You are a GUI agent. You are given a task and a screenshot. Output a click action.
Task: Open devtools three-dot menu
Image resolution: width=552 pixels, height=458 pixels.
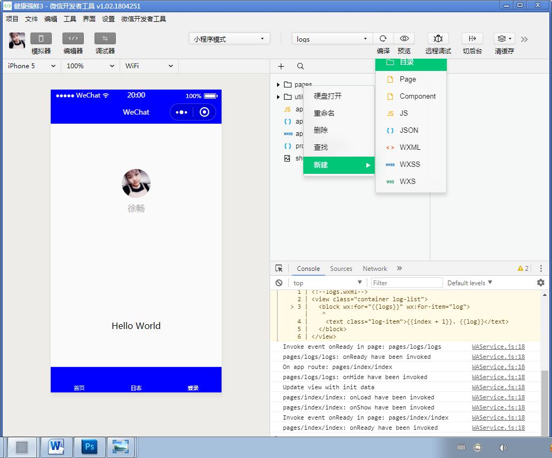point(541,269)
